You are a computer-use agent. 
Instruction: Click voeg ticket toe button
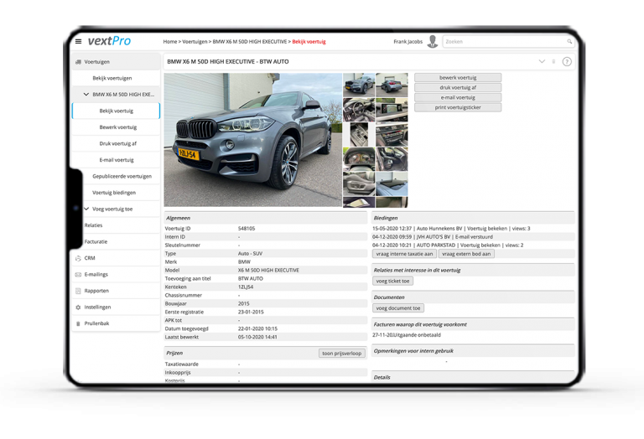click(393, 281)
